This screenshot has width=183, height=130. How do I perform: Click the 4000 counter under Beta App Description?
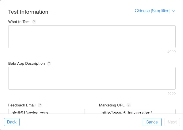(171, 94)
